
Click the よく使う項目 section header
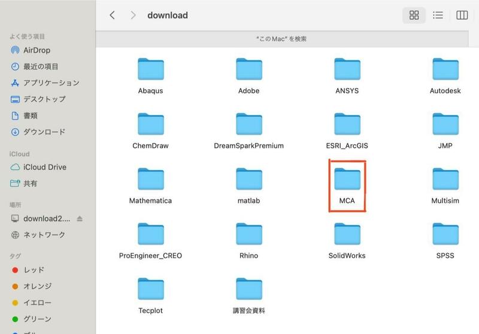pos(27,37)
